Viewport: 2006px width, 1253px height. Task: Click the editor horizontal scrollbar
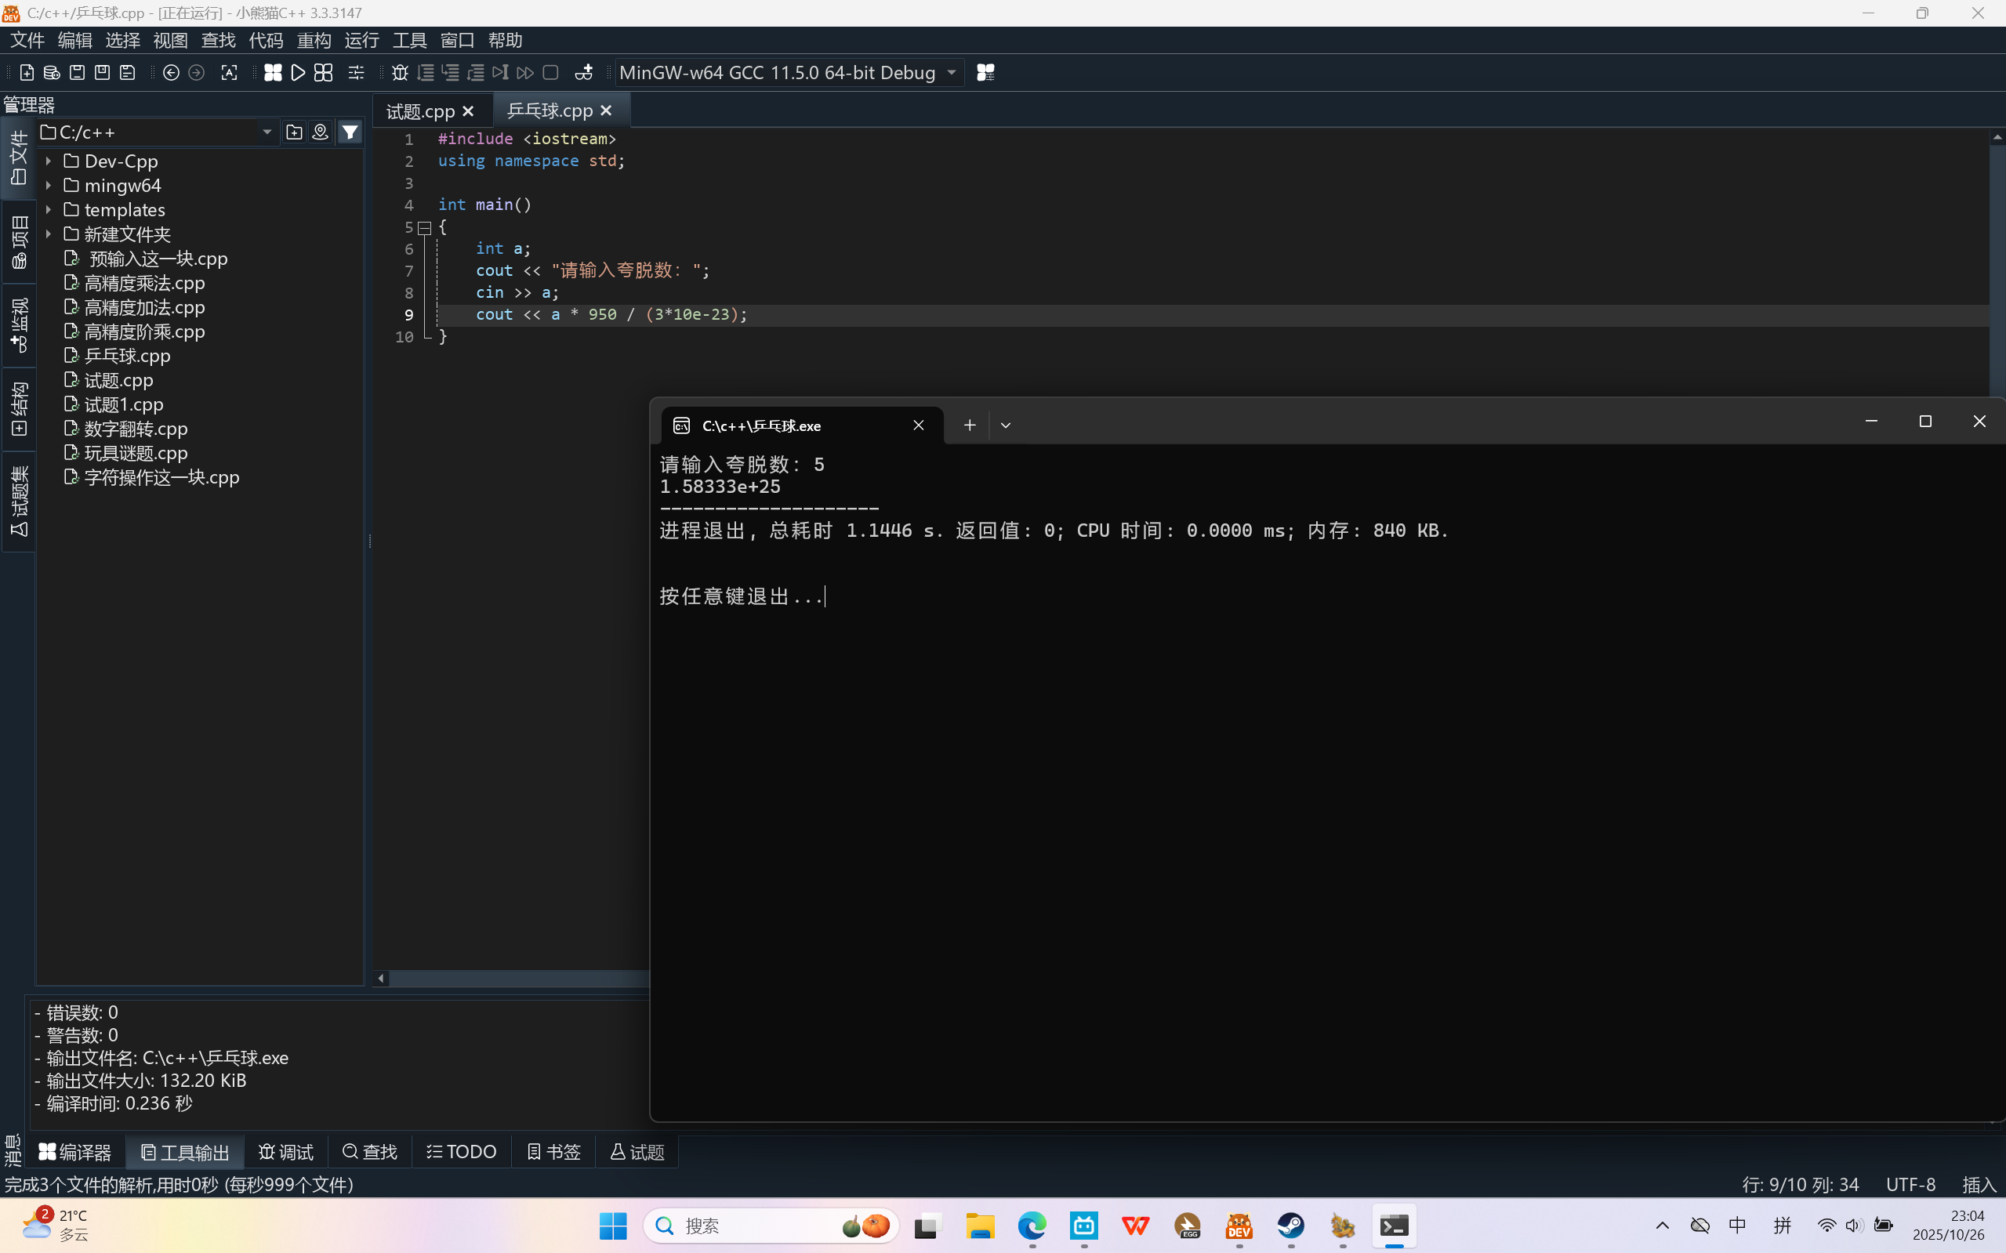(518, 979)
